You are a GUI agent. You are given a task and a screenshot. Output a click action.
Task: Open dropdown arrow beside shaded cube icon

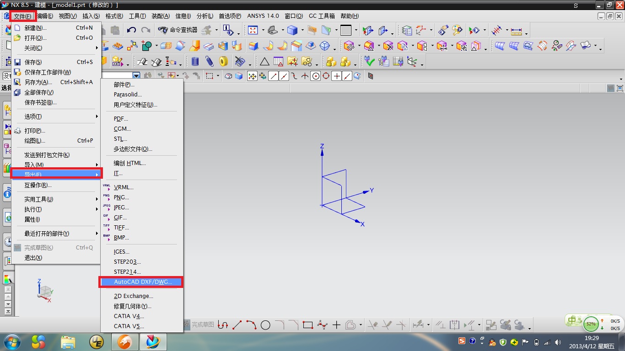[302, 31]
